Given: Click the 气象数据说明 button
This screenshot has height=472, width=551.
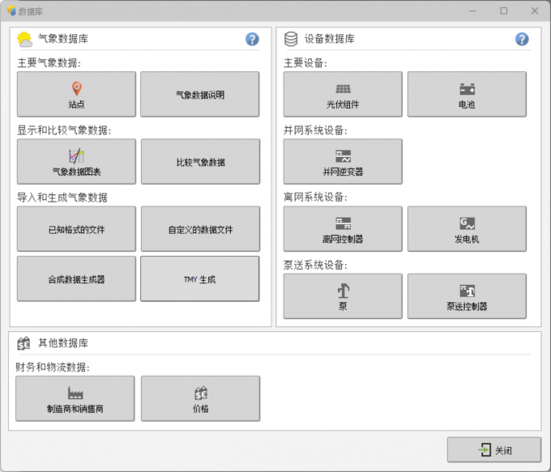Looking at the screenshot, I should pyautogui.click(x=200, y=94).
